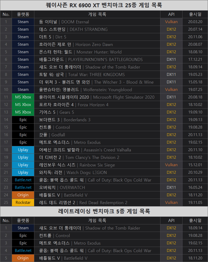The width and height of the screenshot is (208, 262).
Task: Click Vulkan API in Red Dead Redemption row
Action: tap(171, 202)
